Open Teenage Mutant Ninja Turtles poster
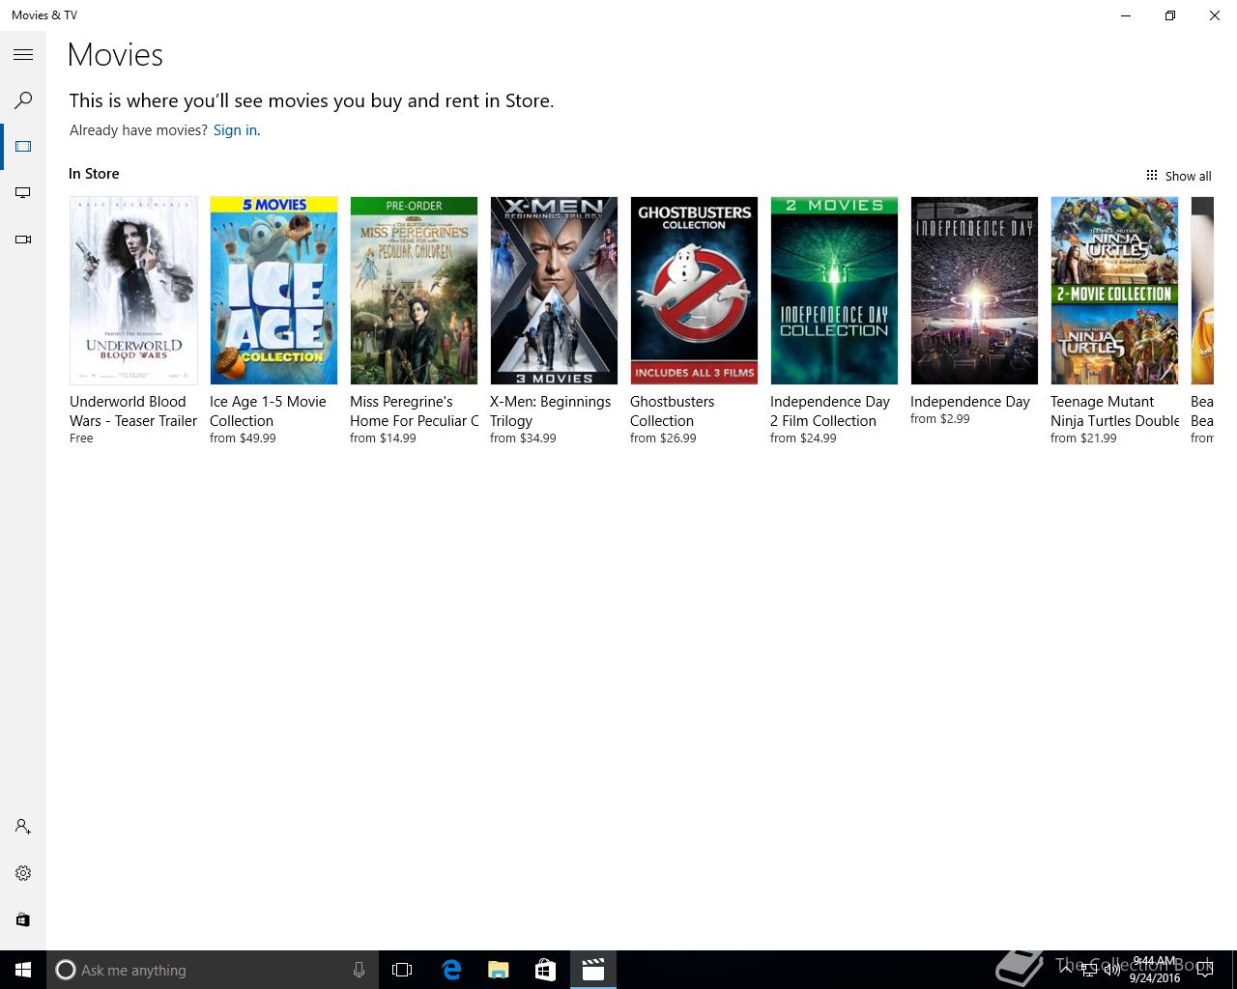The image size is (1237, 989). [x=1114, y=291]
